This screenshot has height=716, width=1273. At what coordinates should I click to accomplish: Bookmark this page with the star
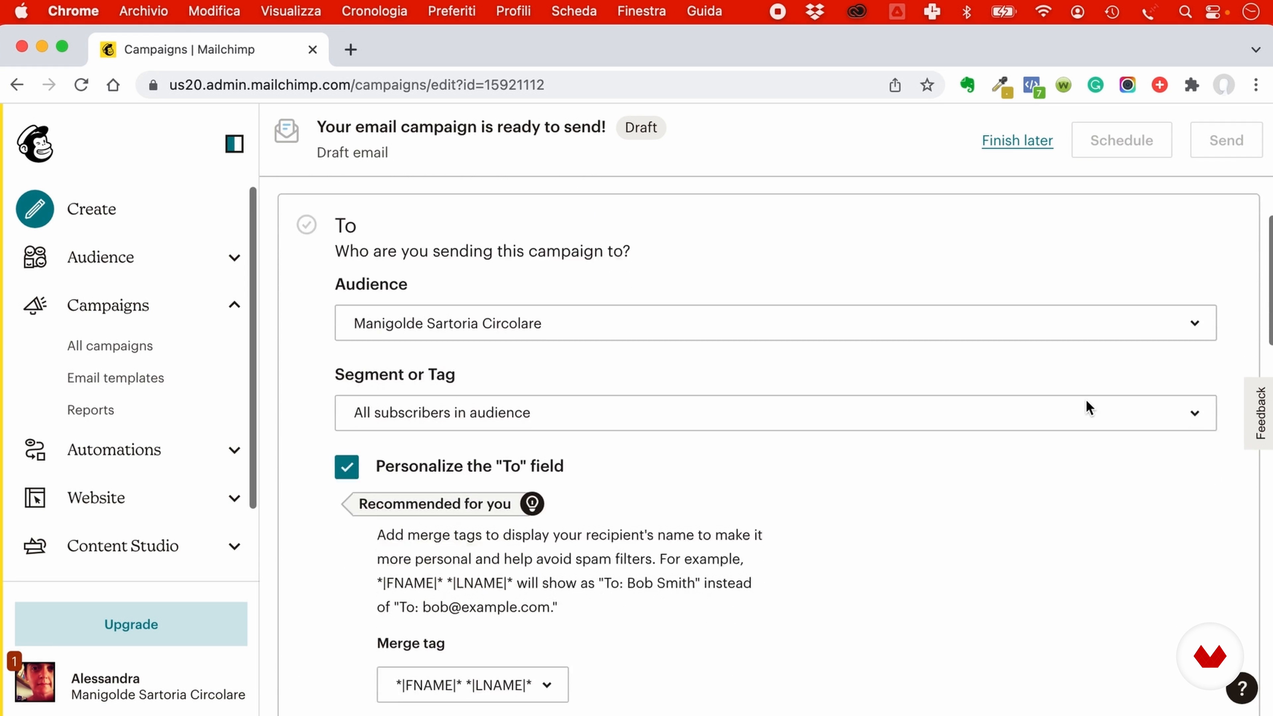[927, 85]
